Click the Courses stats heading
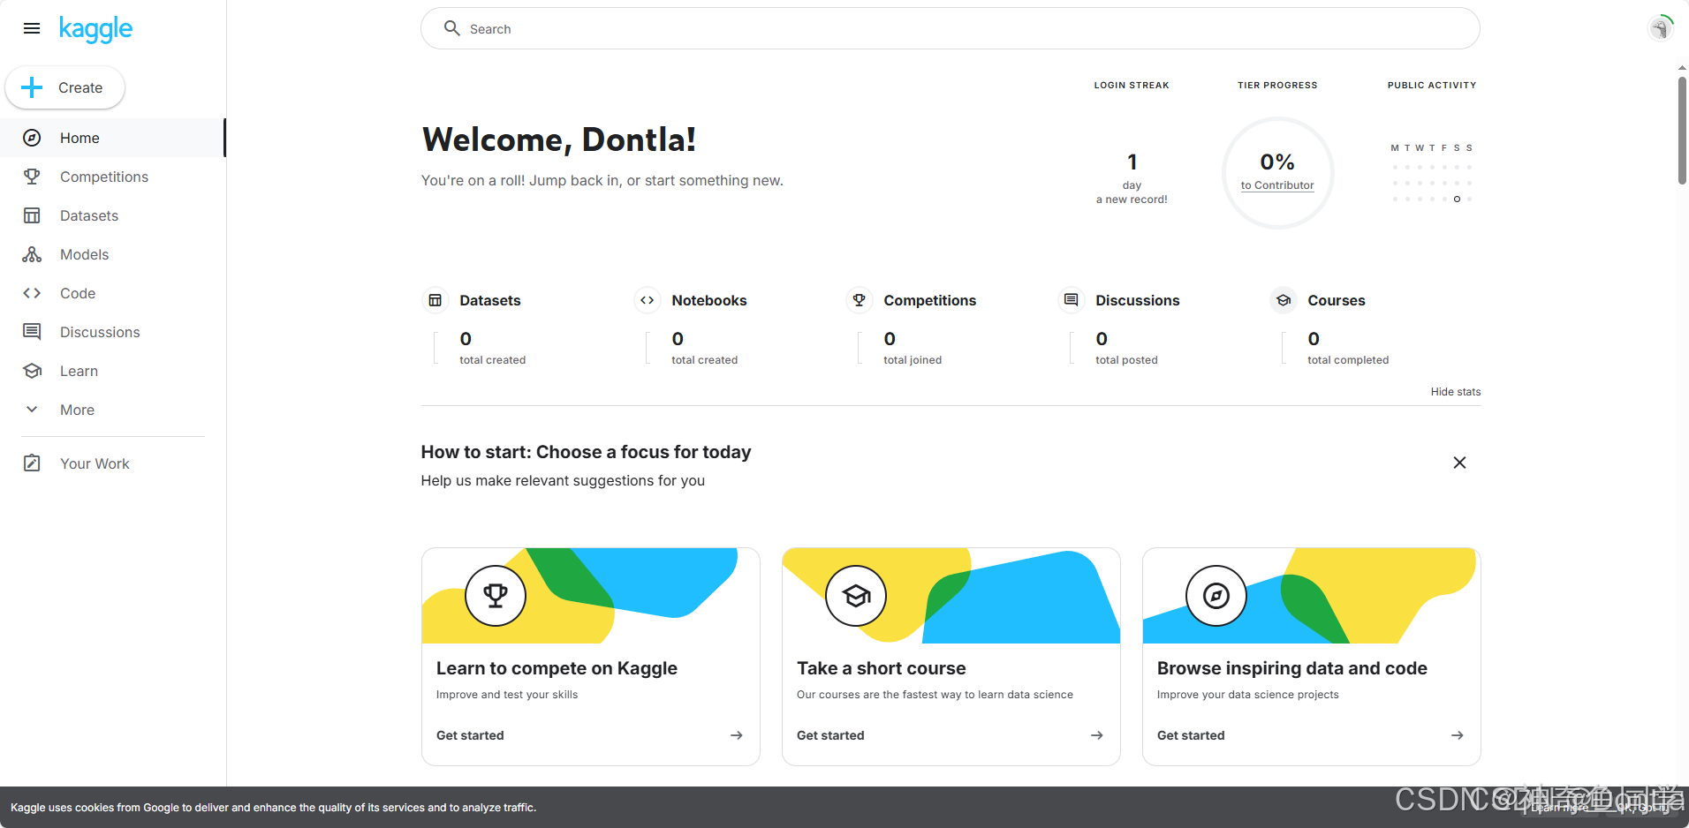Image resolution: width=1689 pixels, height=828 pixels. point(1337,300)
